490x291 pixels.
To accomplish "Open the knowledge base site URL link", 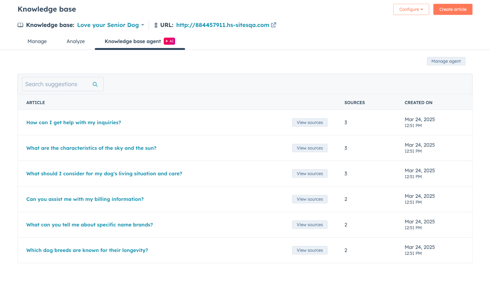I will 222,25.
